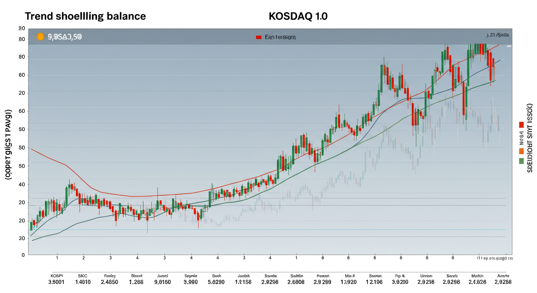Screen dimensions: 537x293
Task: Click the red legend marker beside 'Ean'
Action: (x=259, y=37)
